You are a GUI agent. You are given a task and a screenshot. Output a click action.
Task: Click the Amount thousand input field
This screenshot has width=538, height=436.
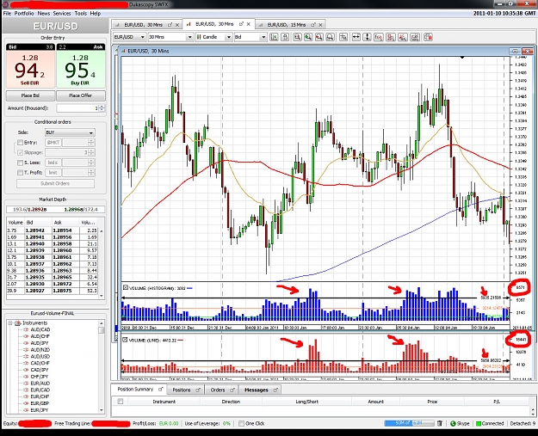(77, 108)
